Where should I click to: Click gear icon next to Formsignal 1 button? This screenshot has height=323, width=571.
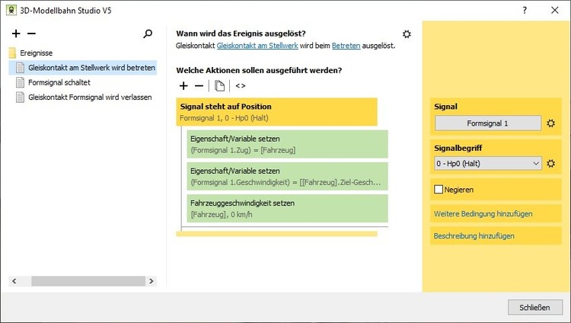pyautogui.click(x=551, y=123)
